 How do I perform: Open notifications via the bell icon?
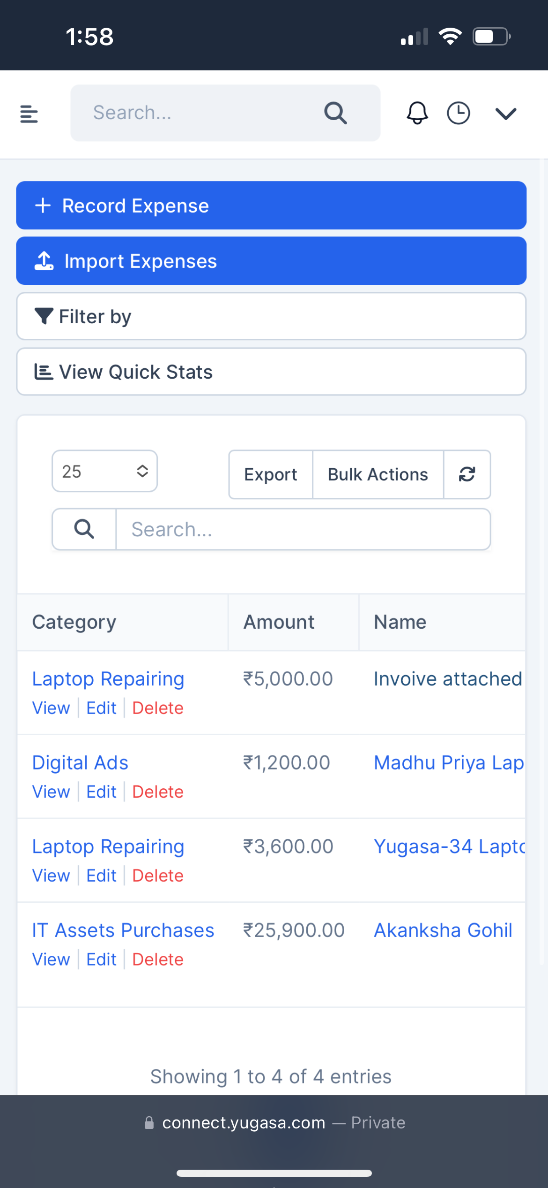pyautogui.click(x=416, y=113)
